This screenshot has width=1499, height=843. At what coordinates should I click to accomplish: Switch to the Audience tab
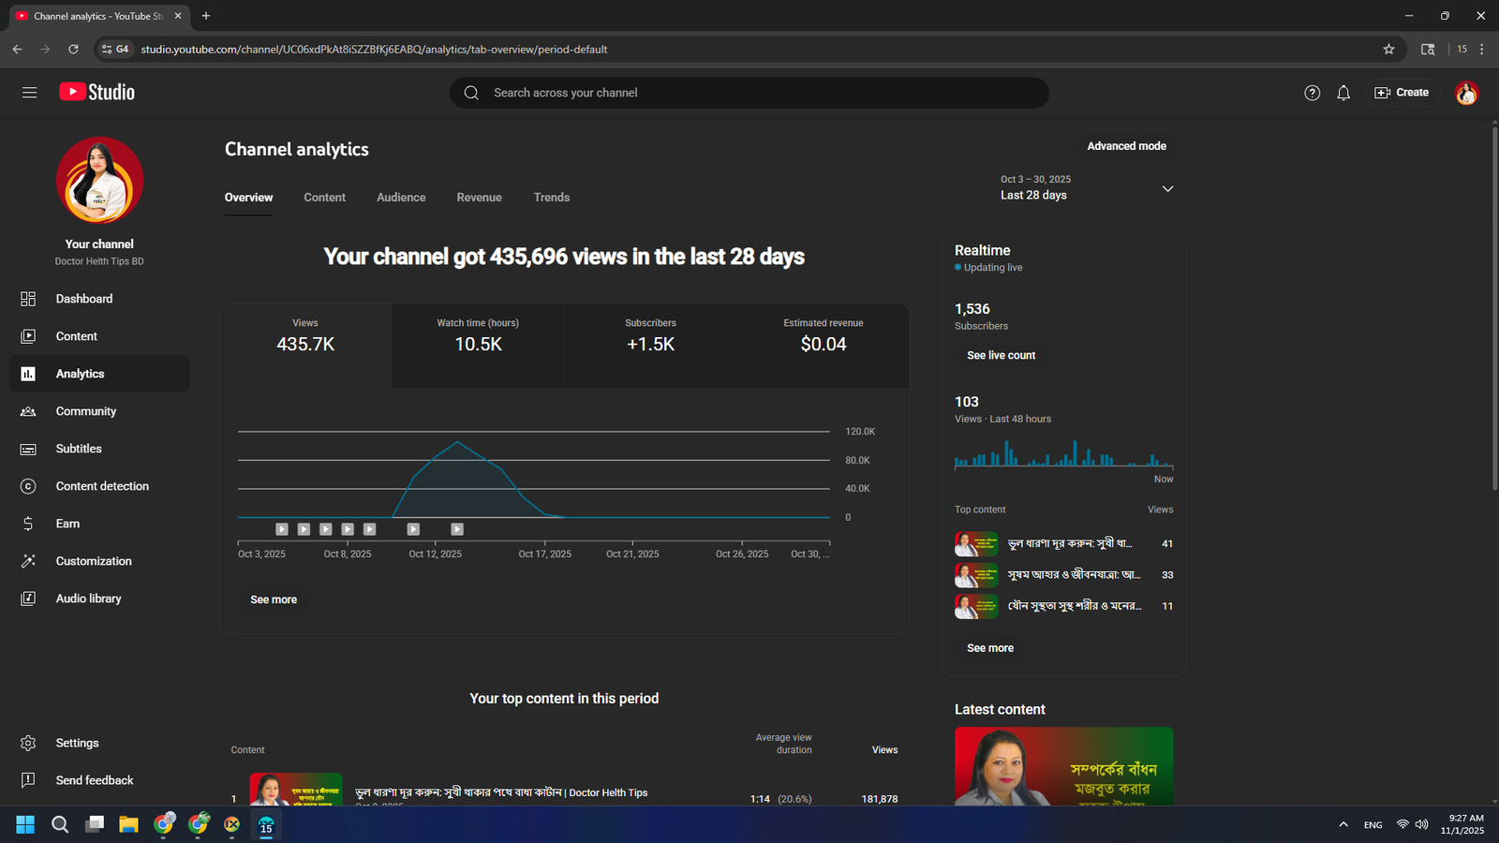click(401, 198)
